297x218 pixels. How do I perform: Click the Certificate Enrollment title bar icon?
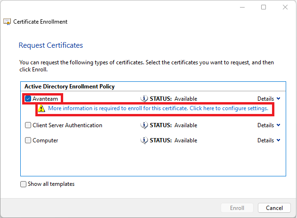pyautogui.click(x=7, y=22)
